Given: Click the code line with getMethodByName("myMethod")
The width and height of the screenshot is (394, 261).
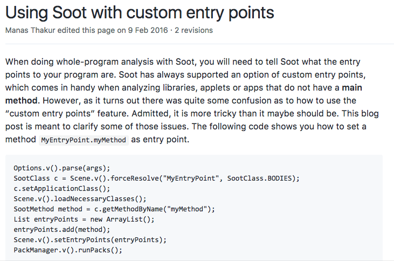Looking at the screenshot, I should pyautogui.click(x=114, y=209).
